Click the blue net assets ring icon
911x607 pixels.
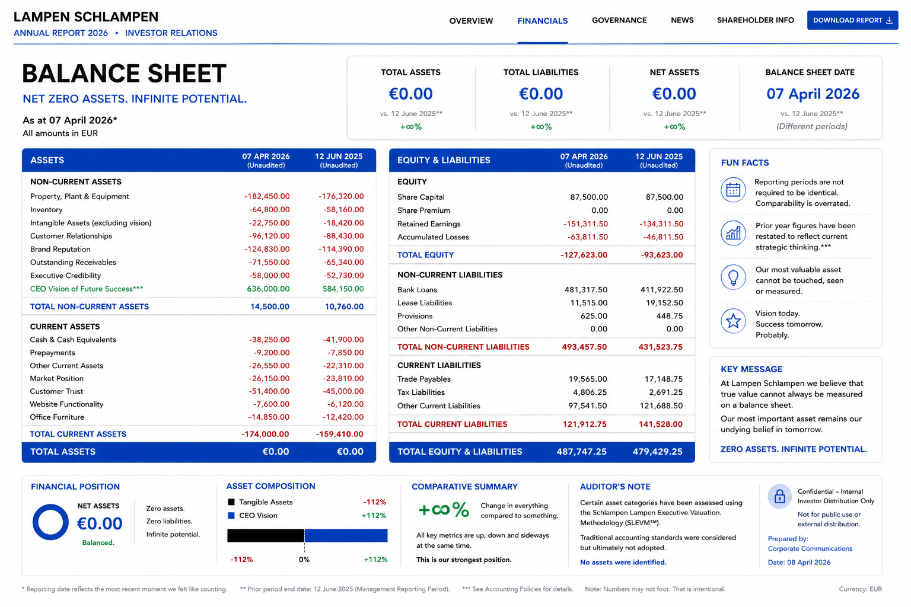(50, 522)
